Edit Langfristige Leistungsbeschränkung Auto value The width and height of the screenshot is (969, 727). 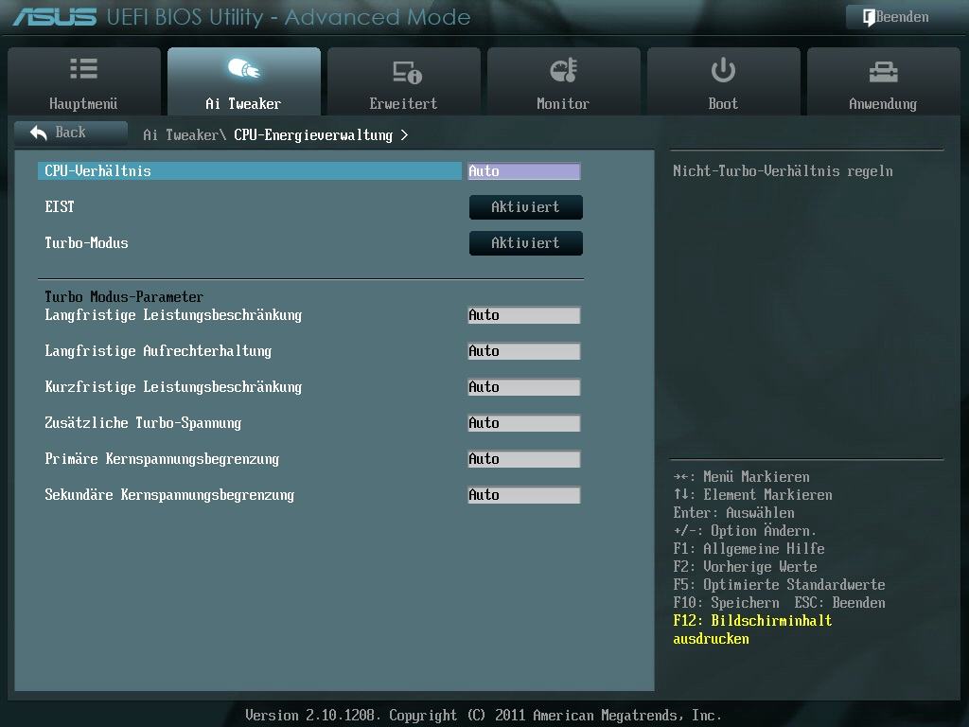524,315
